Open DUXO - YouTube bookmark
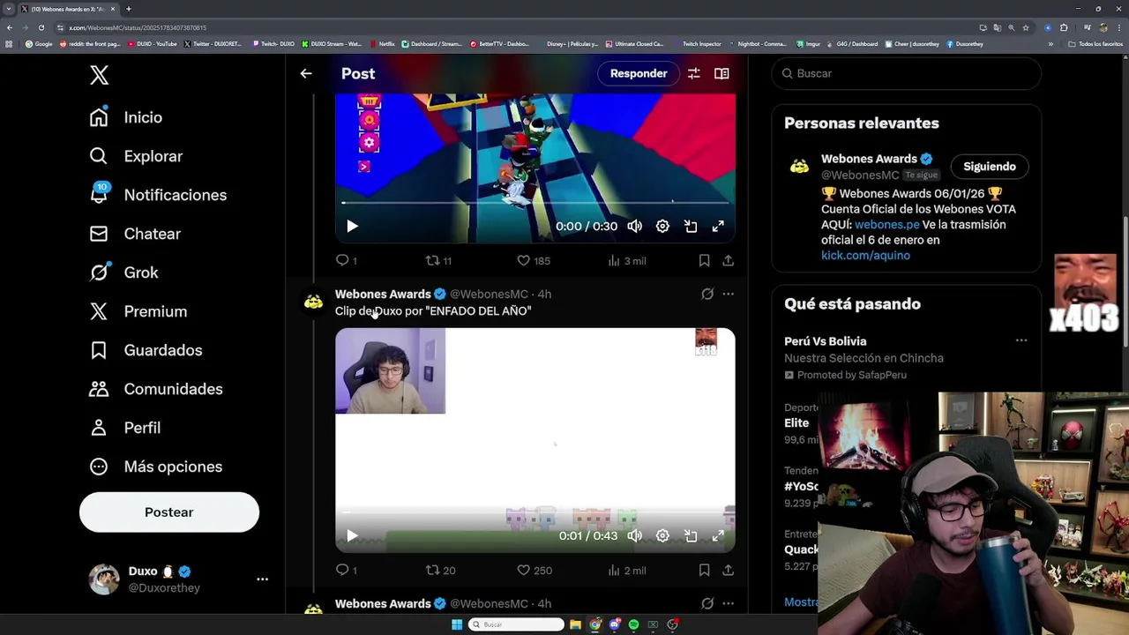This screenshot has width=1129, height=635. click(152, 44)
